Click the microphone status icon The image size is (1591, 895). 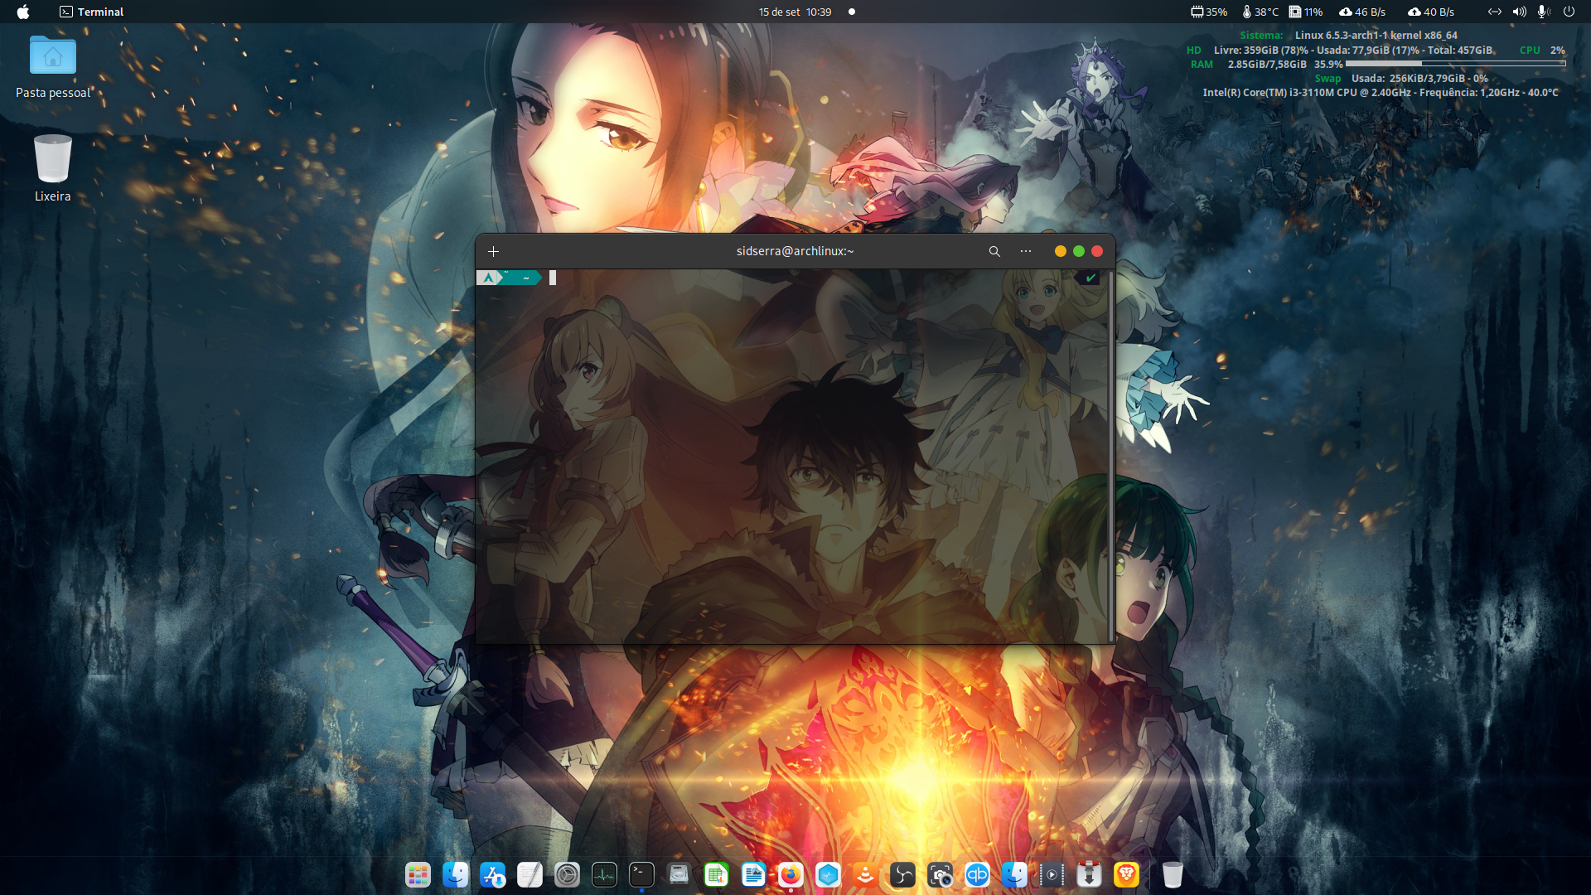click(x=1544, y=12)
